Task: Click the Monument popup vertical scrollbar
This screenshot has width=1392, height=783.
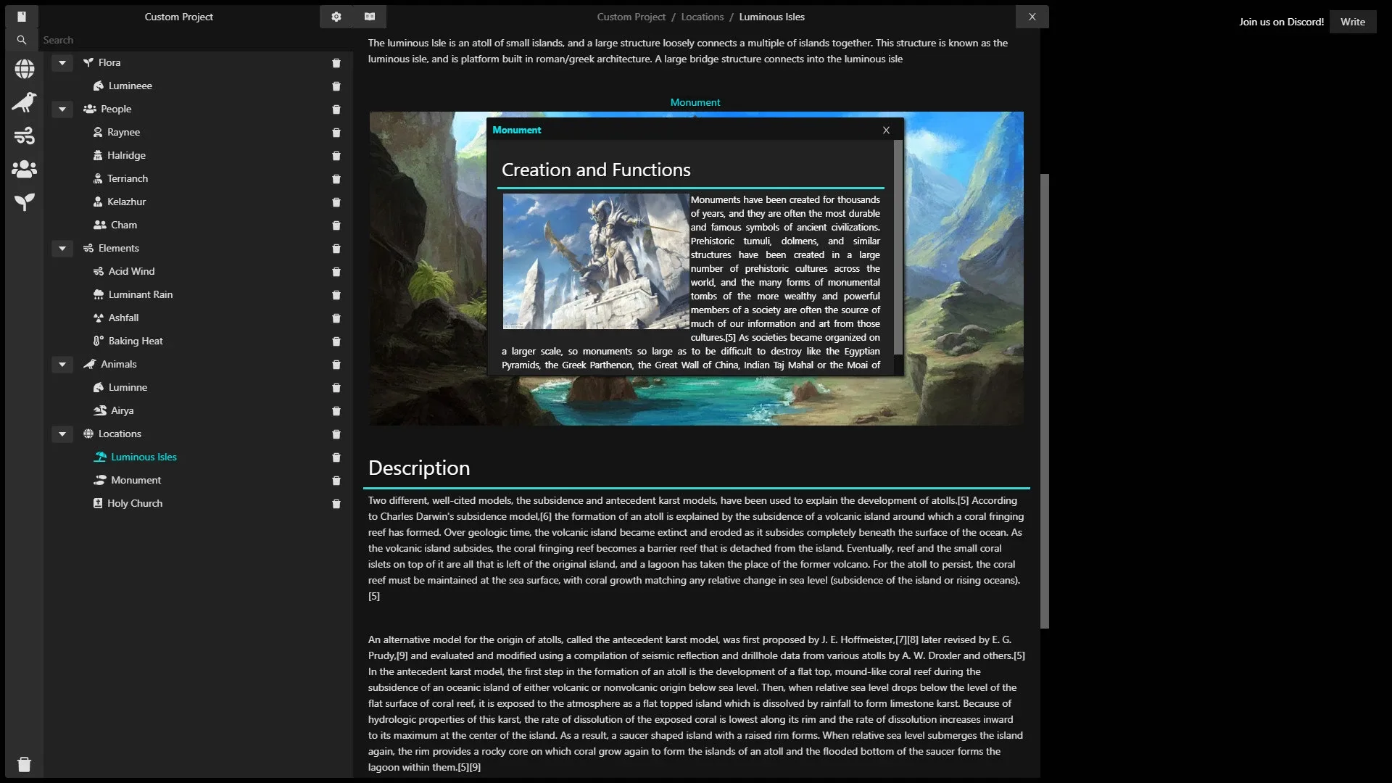Action: 898,246
